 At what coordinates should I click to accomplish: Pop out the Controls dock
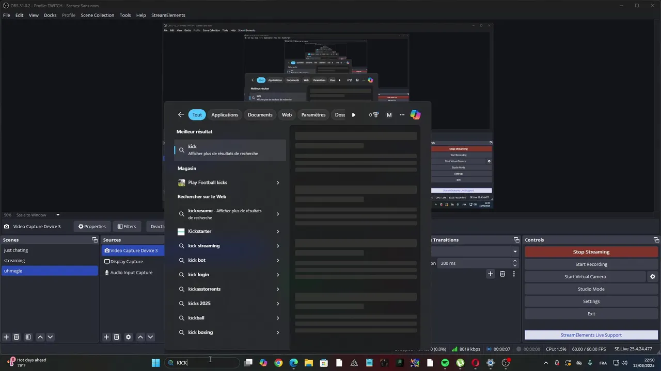656,240
